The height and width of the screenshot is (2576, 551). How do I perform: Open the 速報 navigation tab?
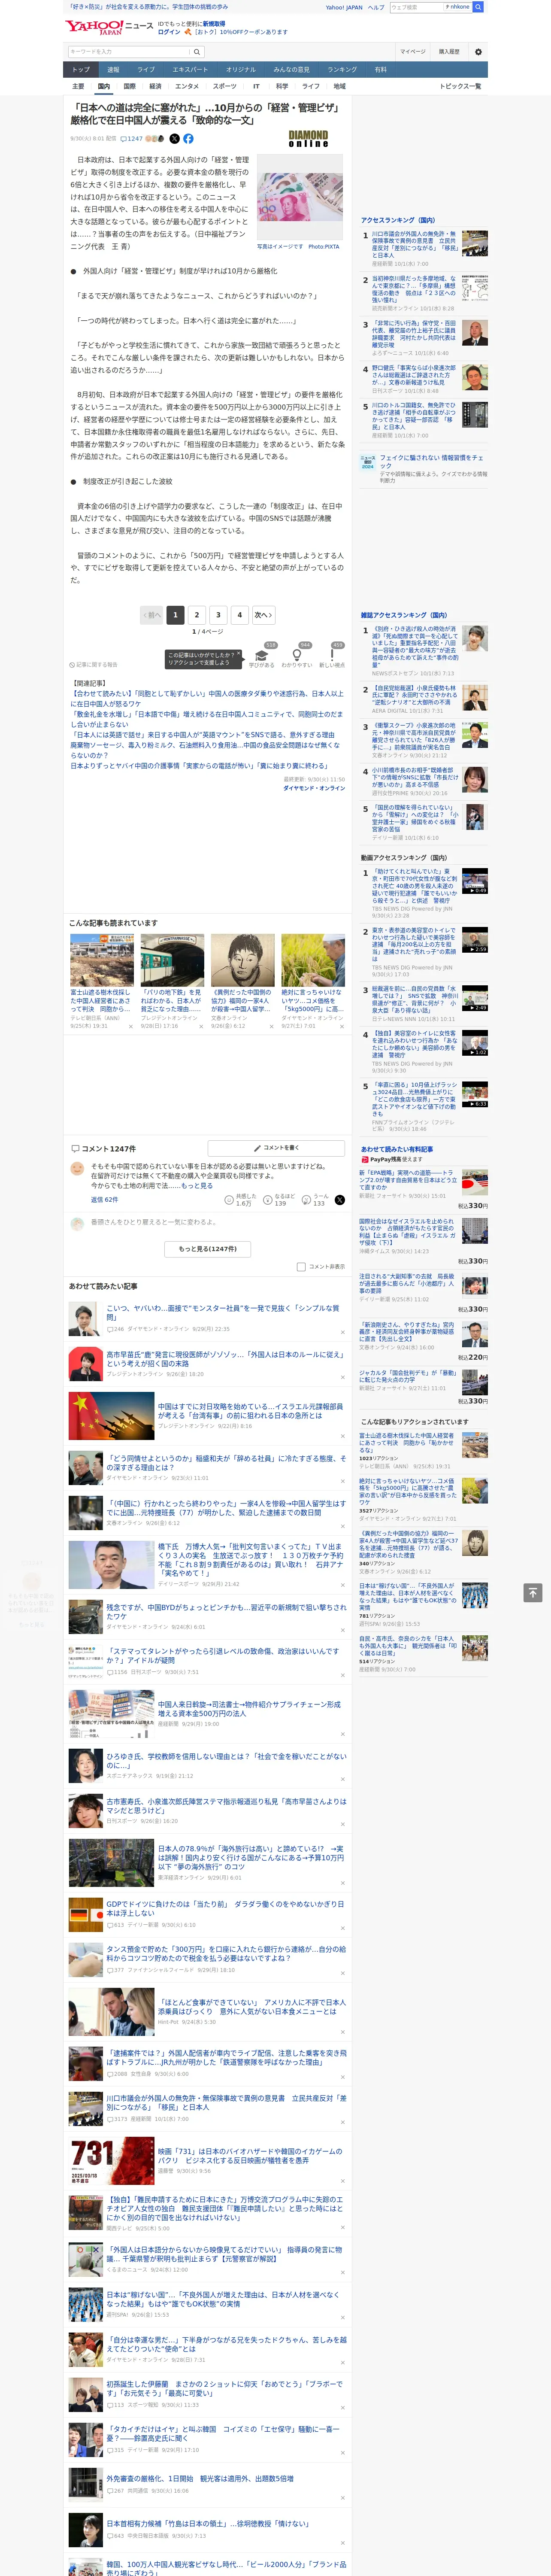[x=113, y=69]
